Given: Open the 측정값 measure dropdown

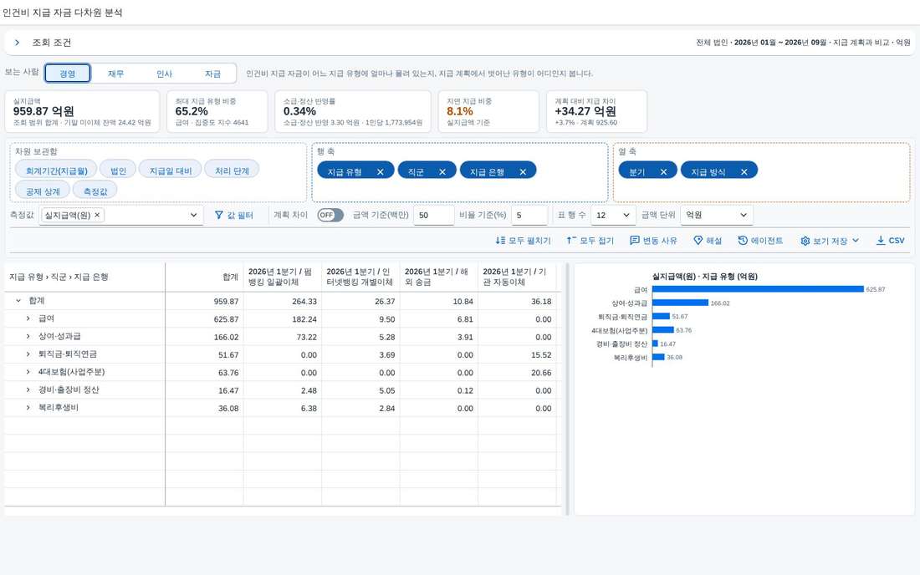Looking at the screenshot, I should point(193,215).
